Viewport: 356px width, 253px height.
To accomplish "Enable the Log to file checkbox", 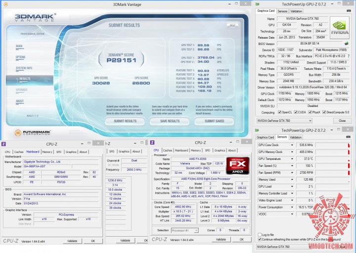I will click(x=260, y=235).
